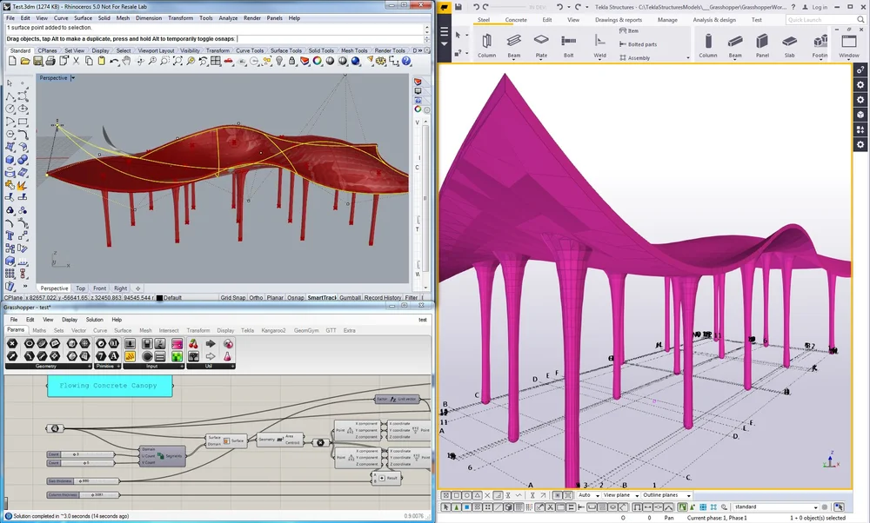
Task: Enable Grid Snap in Rhino
Action: [x=233, y=296]
